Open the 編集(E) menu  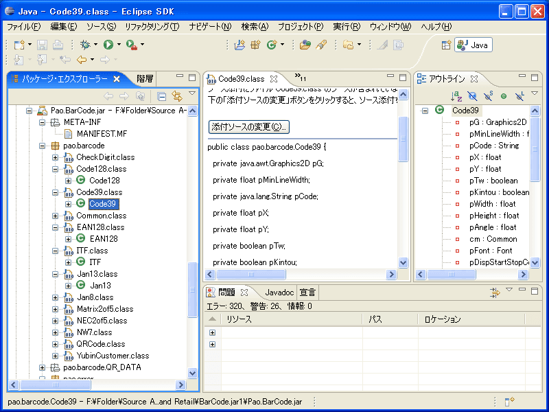(64, 27)
